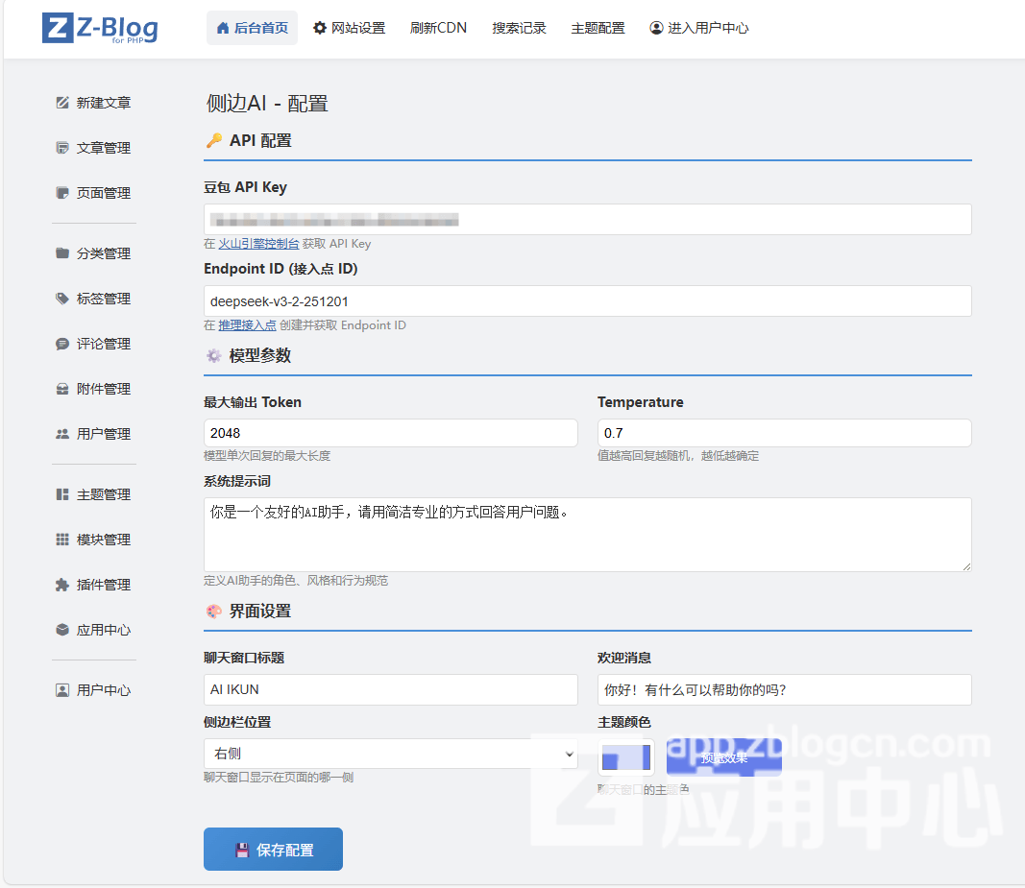
Task: Open 应用中心 in the sidebar
Action: pyautogui.click(x=93, y=630)
